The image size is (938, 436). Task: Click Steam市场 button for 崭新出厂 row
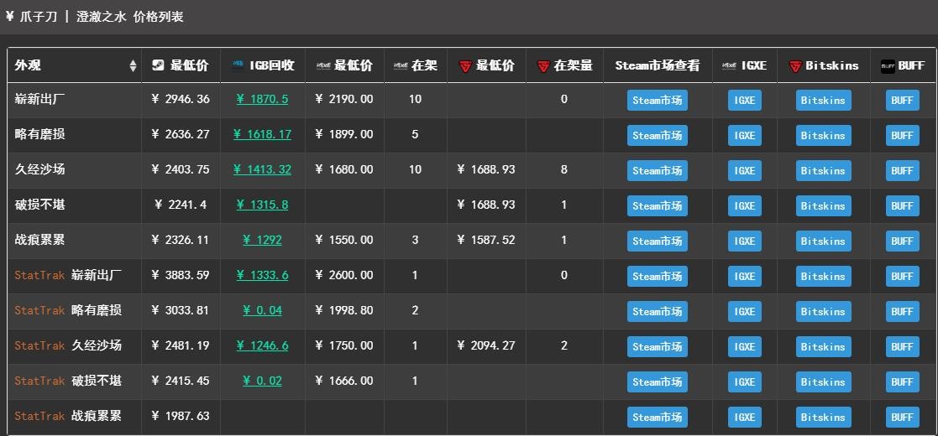click(x=657, y=101)
